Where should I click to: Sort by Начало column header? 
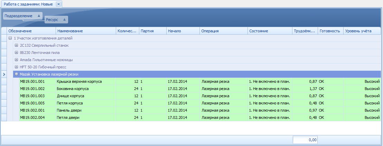[x=183, y=31]
